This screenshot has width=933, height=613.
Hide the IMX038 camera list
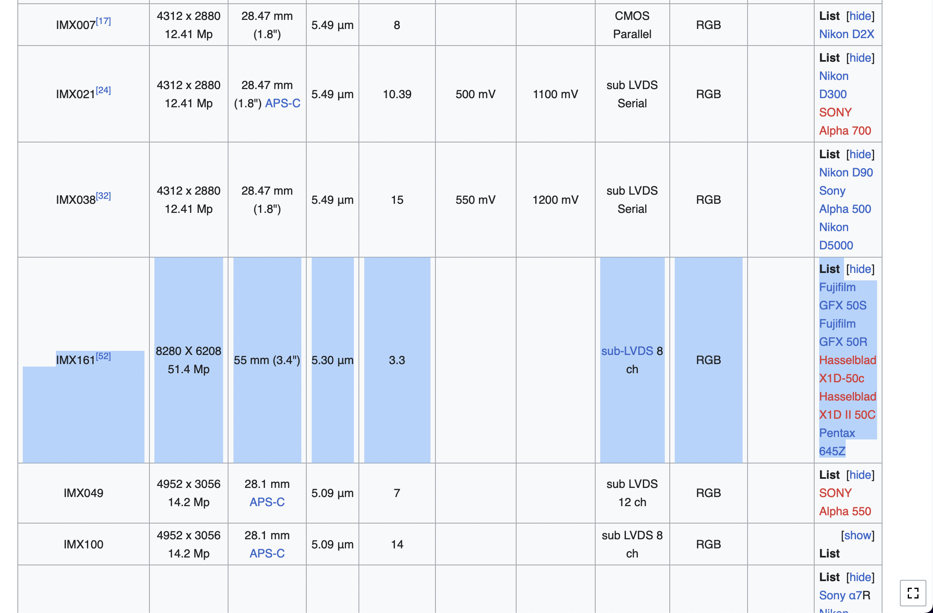pos(860,154)
